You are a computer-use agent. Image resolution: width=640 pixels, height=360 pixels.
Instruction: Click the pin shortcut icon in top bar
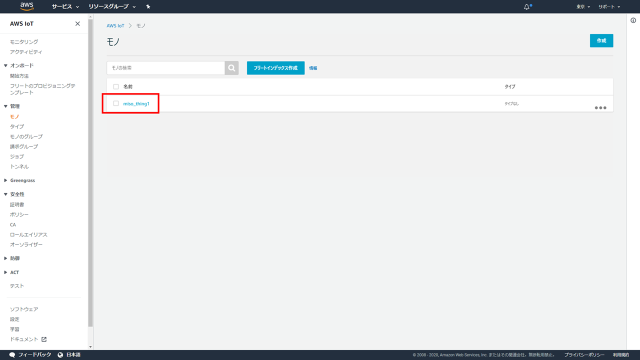pyautogui.click(x=148, y=7)
